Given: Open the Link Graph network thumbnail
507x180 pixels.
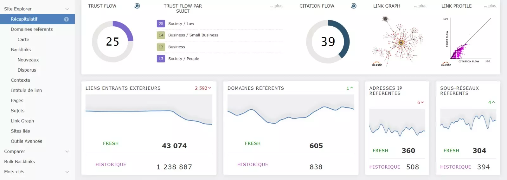Looking at the screenshot, I should (x=398, y=41).
